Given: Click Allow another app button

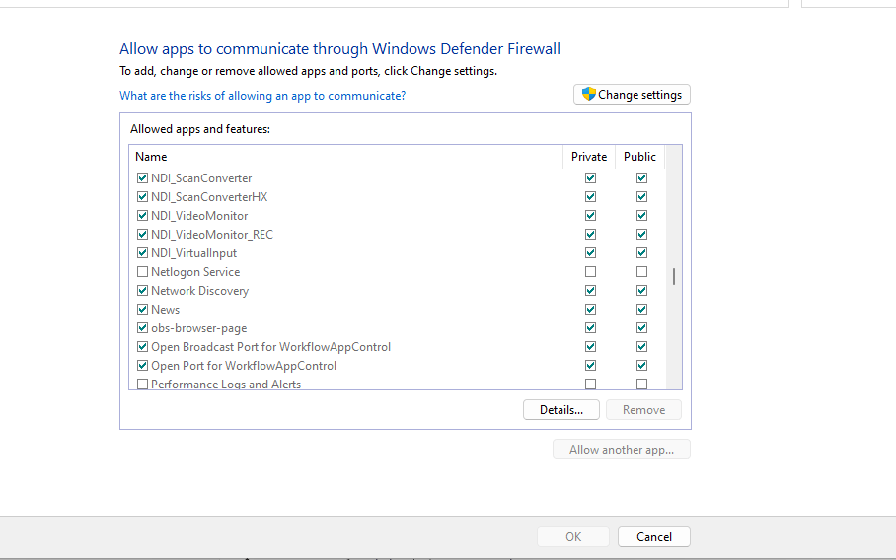Looking at the screenshot, I should click(621, 450).
